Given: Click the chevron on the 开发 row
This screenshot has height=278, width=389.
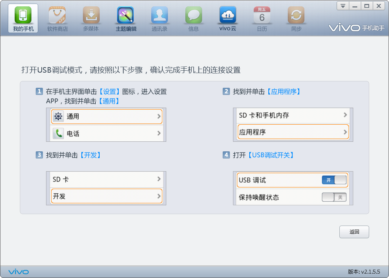Looking at the screenshot, I should [159, 196].
